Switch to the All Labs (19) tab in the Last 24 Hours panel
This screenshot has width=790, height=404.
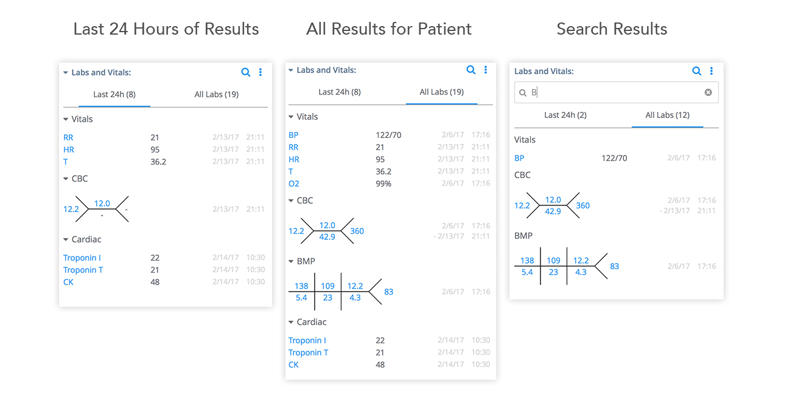pyautogui.click(x=217, y=94)
